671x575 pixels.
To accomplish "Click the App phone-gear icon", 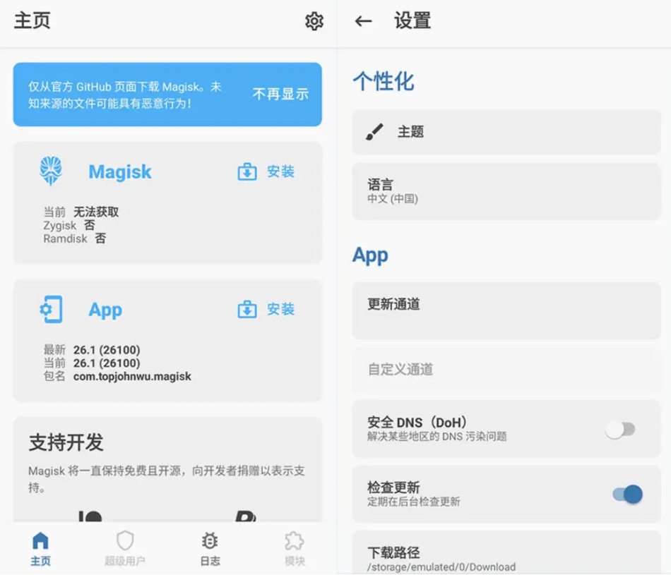I will [x=52, y=309].
